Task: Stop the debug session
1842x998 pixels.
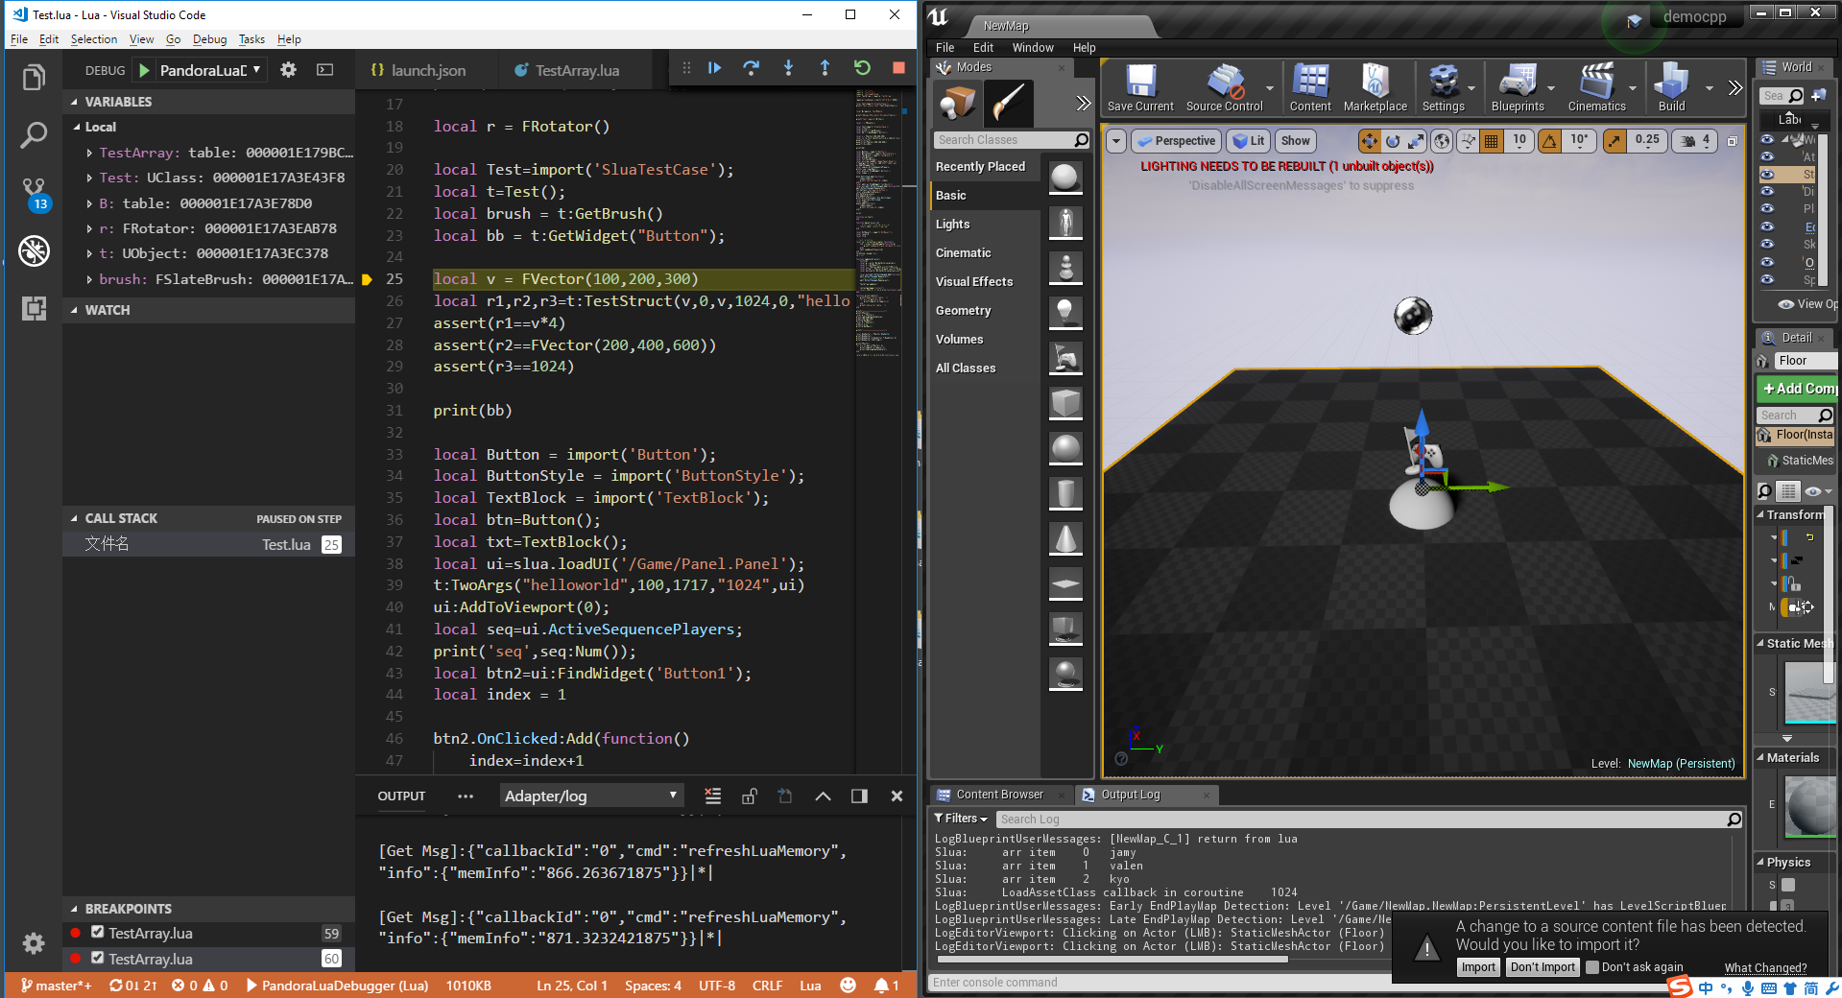Action: click(898, 68)
